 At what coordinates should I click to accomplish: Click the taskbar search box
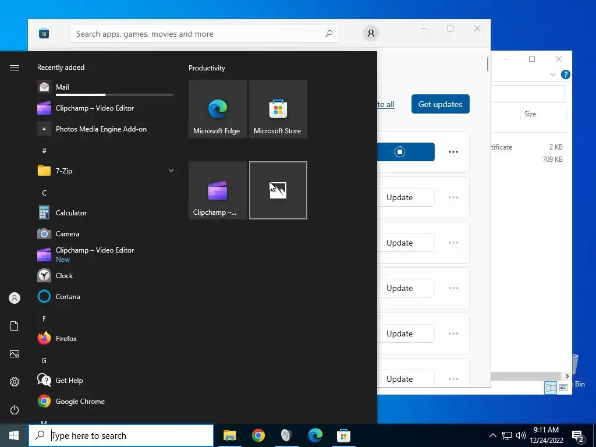(x=121, y=435)
